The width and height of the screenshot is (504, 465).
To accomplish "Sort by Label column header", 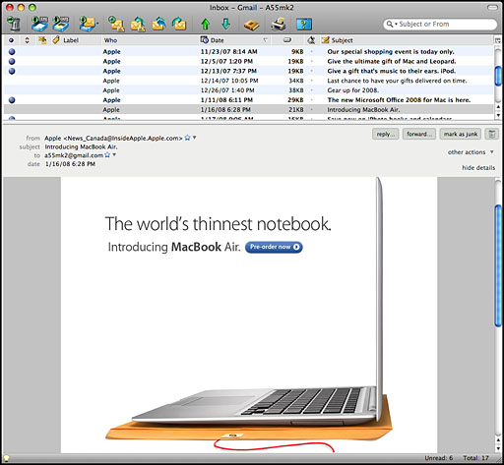I will tap(71, 40).
